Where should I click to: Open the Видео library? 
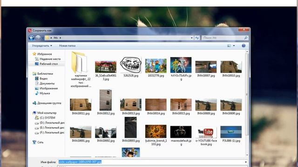coord(41,78)
